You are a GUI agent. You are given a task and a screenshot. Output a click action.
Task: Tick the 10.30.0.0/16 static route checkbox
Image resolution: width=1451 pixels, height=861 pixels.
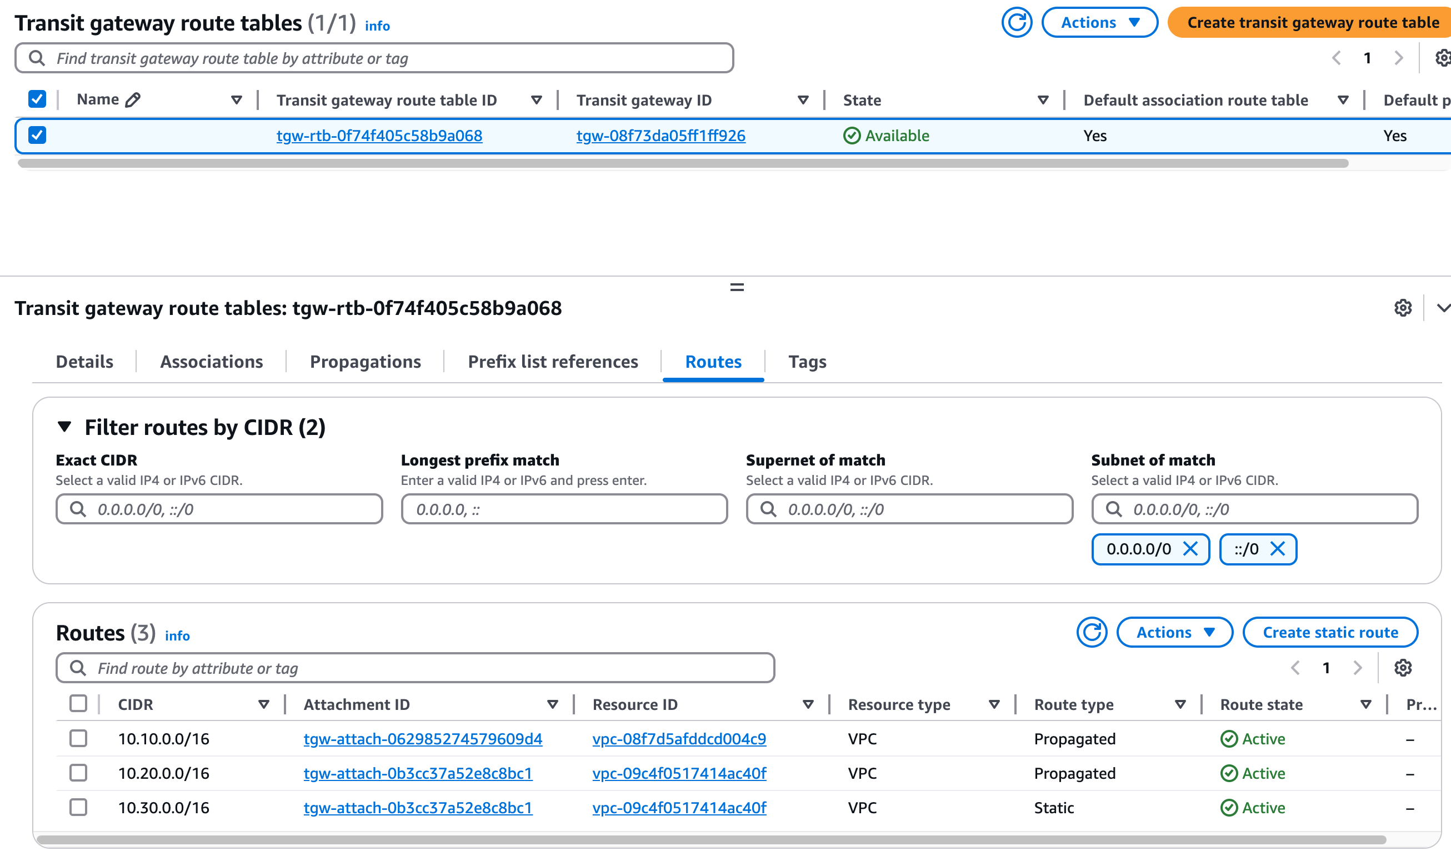[78, 807]
